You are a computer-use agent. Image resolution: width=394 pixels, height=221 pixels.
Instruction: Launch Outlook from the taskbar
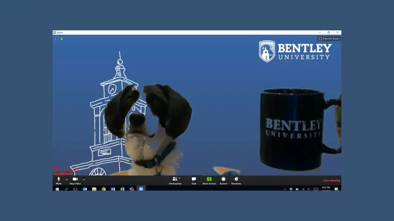point(85,189)
